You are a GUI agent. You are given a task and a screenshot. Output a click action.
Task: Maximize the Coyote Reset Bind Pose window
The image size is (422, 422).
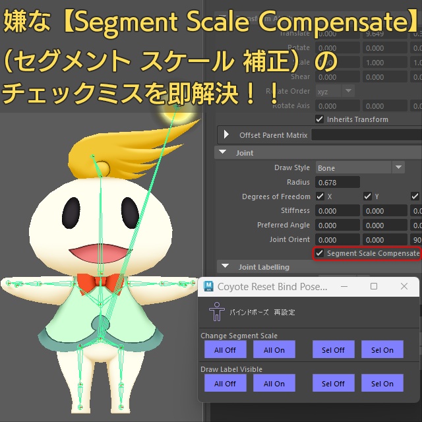click(374, 286)
